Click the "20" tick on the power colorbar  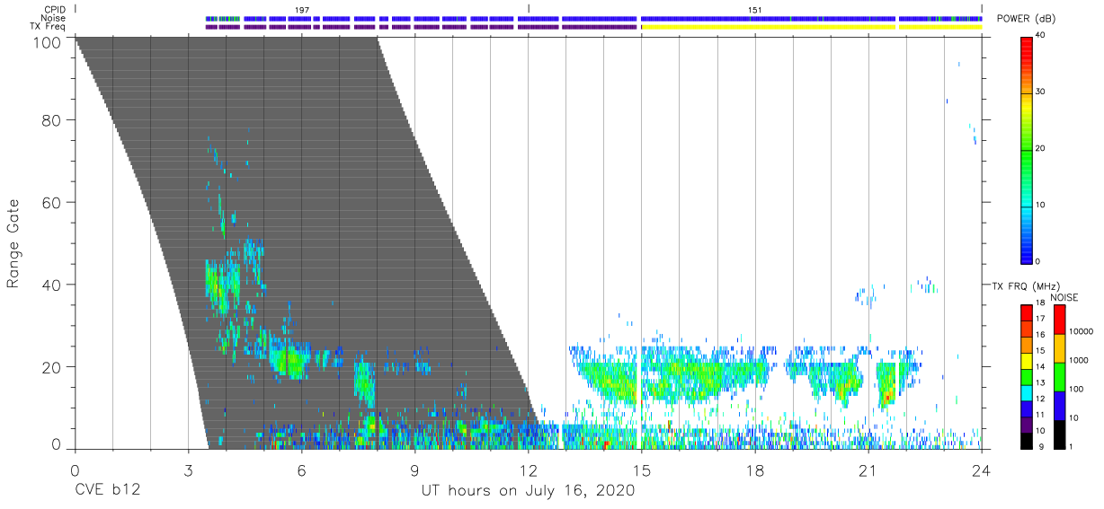1040,149
